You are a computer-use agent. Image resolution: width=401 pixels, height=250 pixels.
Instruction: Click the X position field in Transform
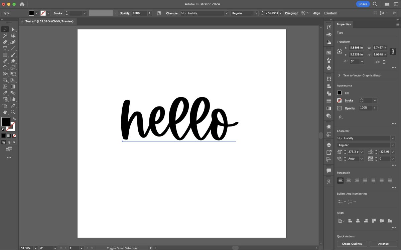click(357, 48)
